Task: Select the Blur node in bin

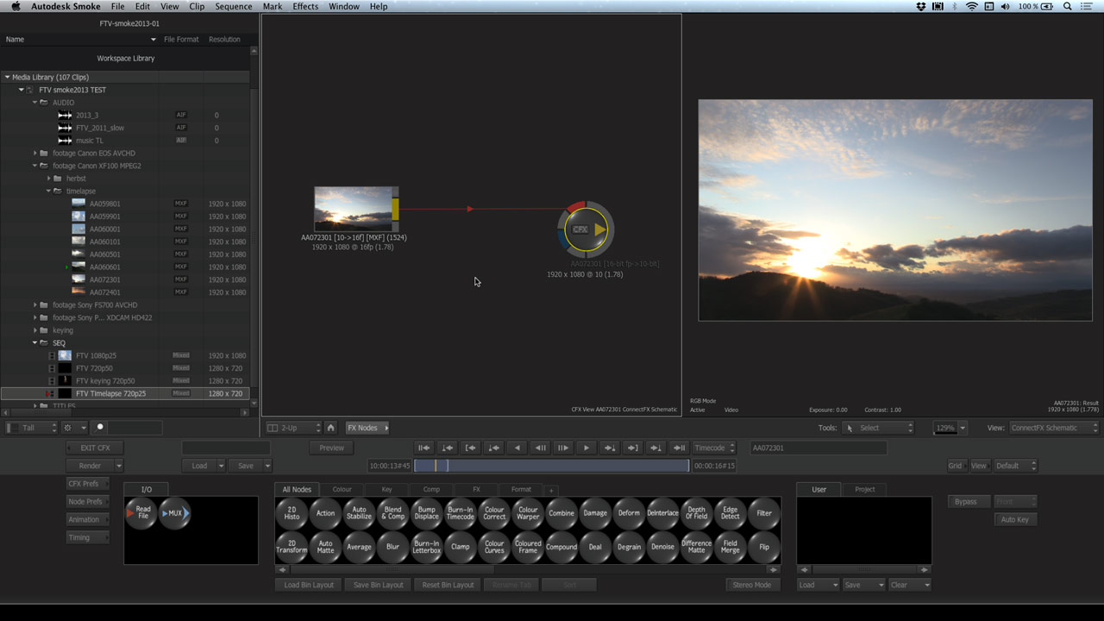Action: coord(392,547)
